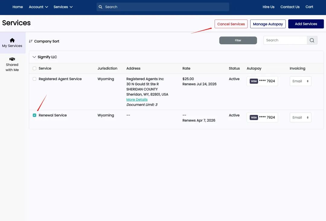Open Invoicing dropdown for Renewal Service
This screenshot has width=326, height=221.
point(300,117)
